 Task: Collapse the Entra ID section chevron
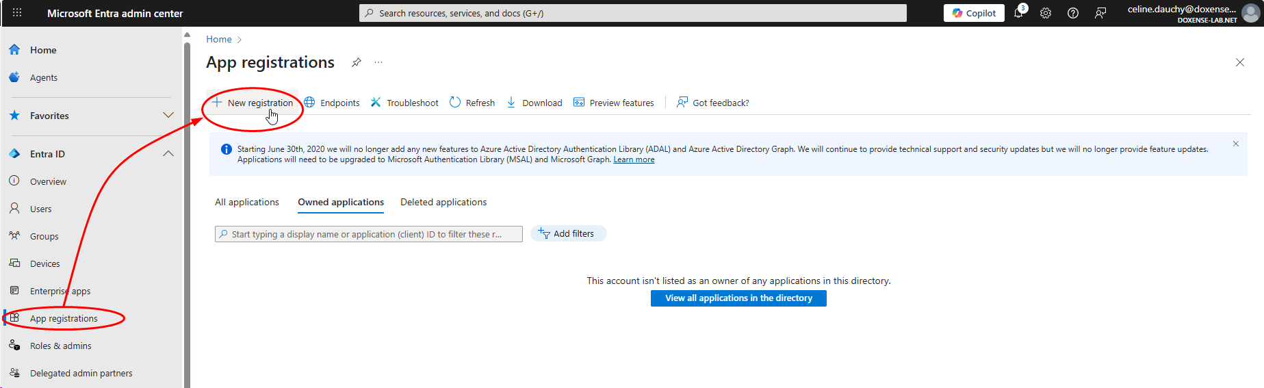168,154
